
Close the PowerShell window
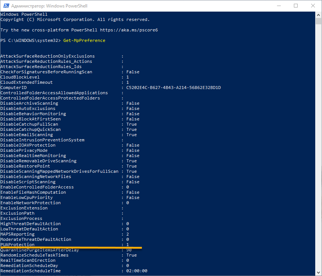[x=313, y=6]
